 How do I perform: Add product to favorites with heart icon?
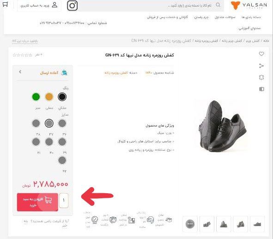coord(261,54)
